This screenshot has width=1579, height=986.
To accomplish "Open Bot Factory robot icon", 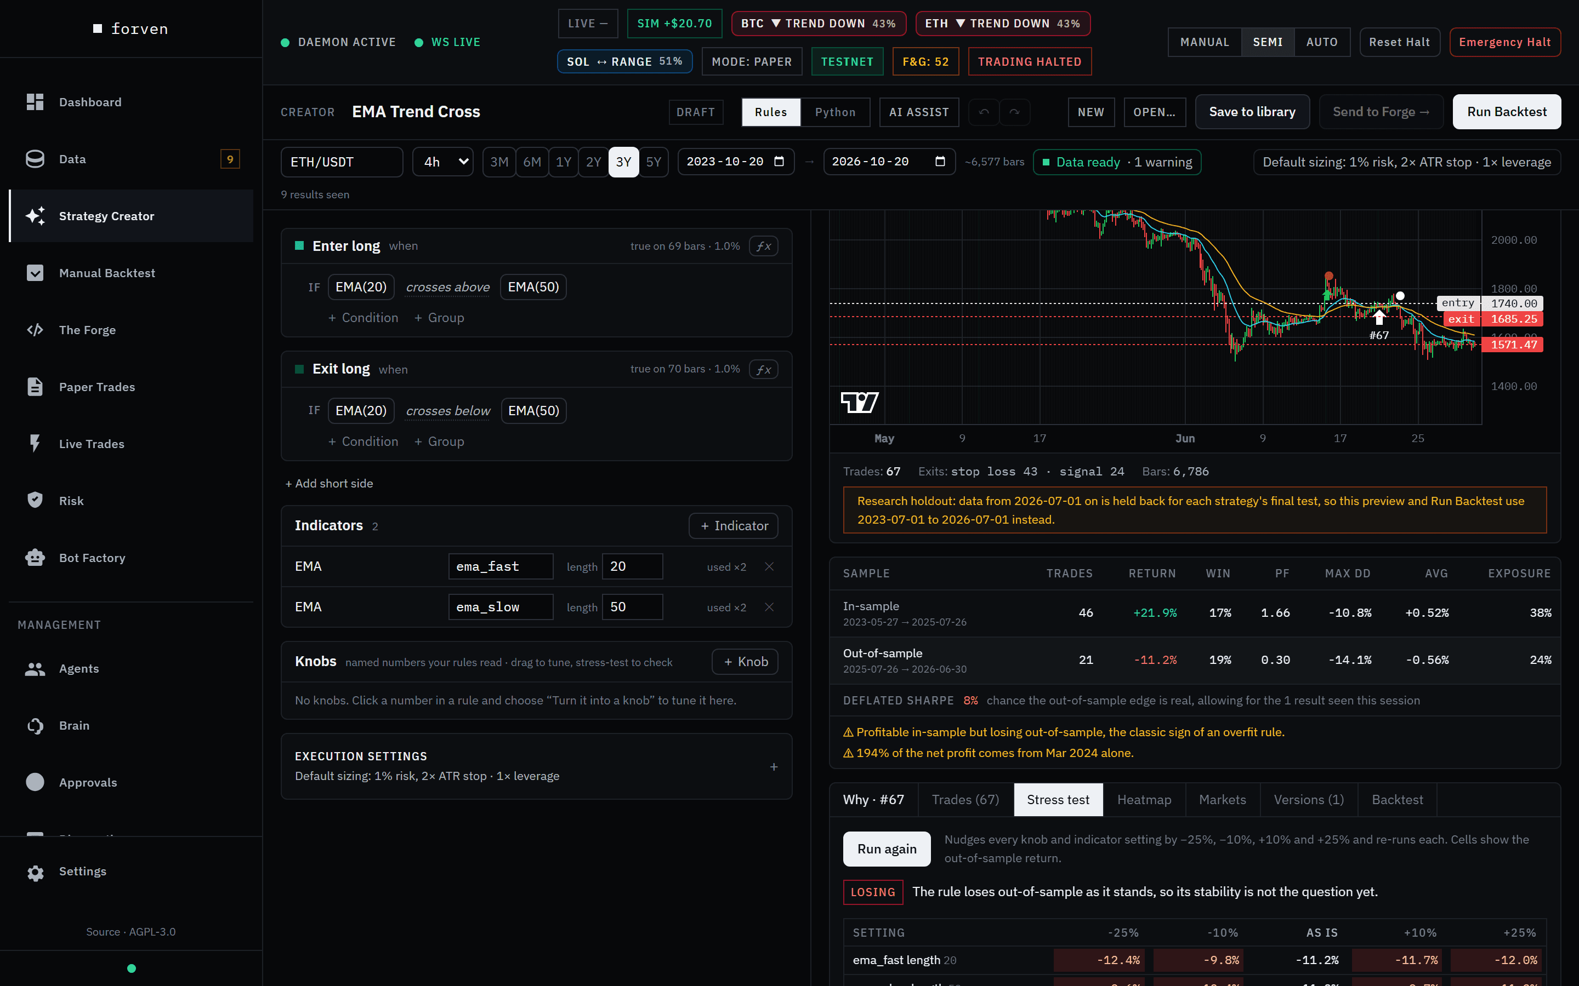I will coord(35,558).
